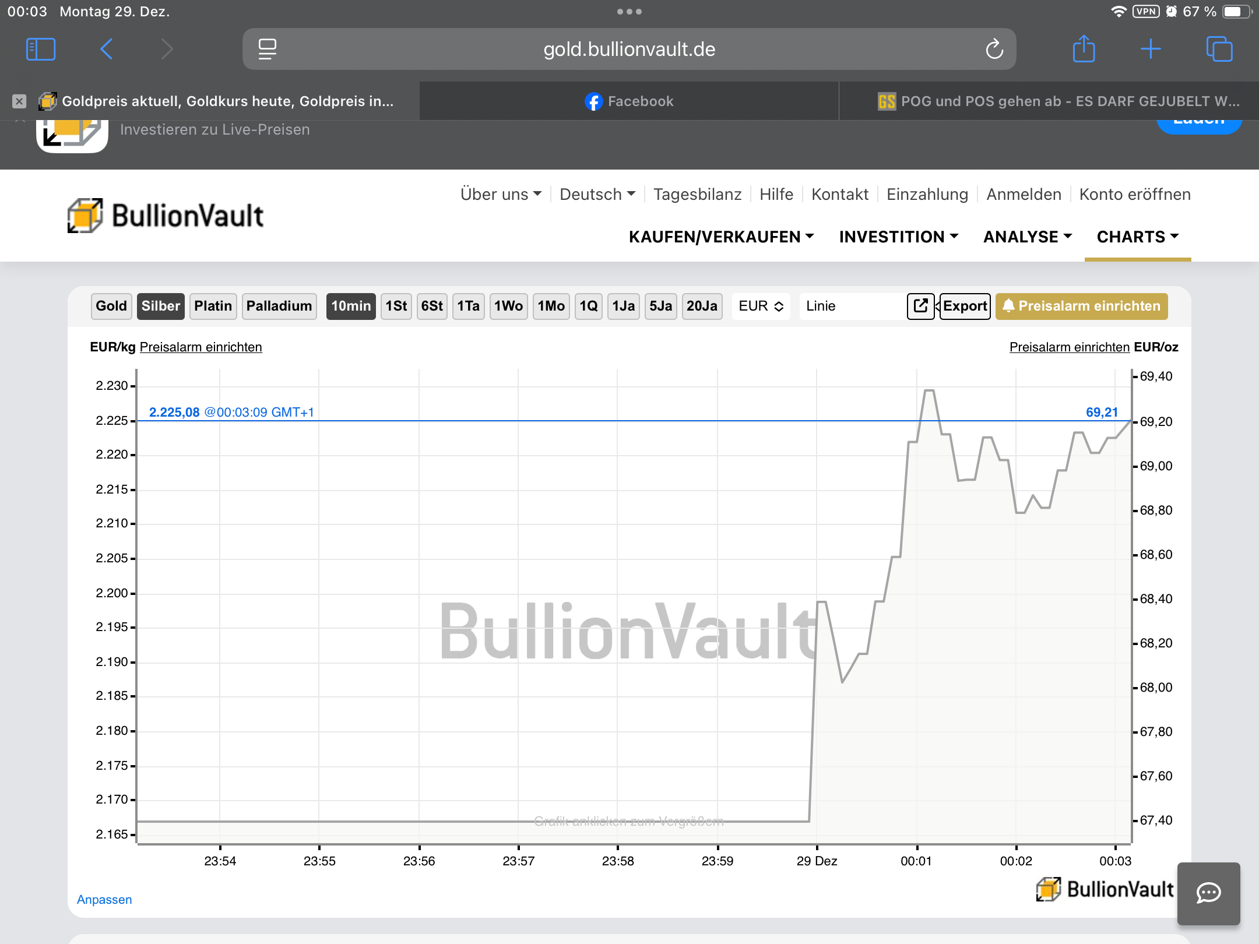Image resolution: width=1259 pixels, height=944 pixels.
Task: Click the Anpassen link
Action: click(104, 899)
